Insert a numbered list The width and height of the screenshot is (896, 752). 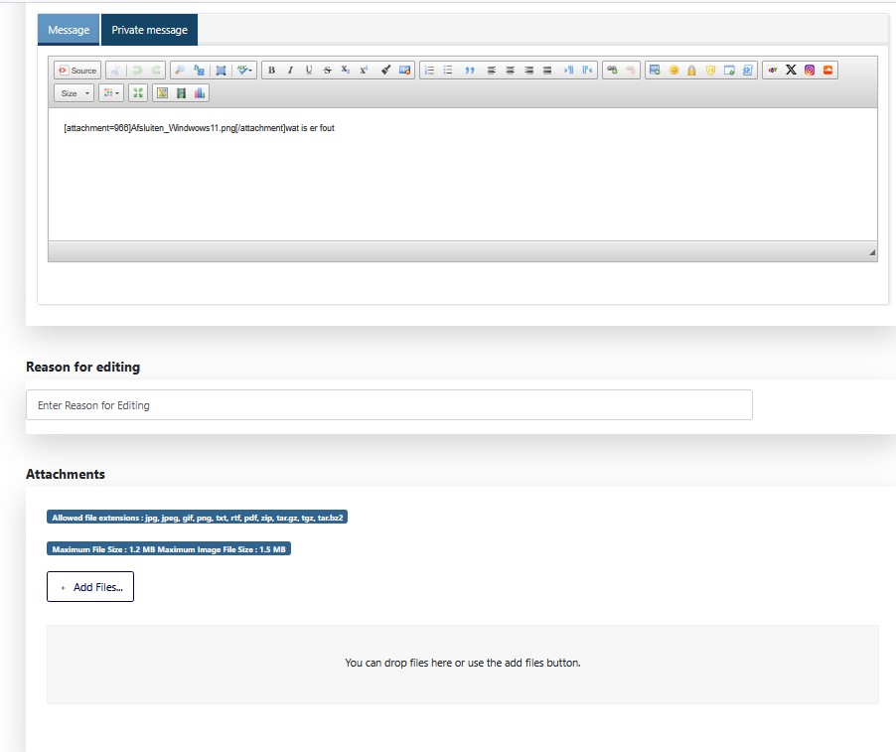(430, 71)
